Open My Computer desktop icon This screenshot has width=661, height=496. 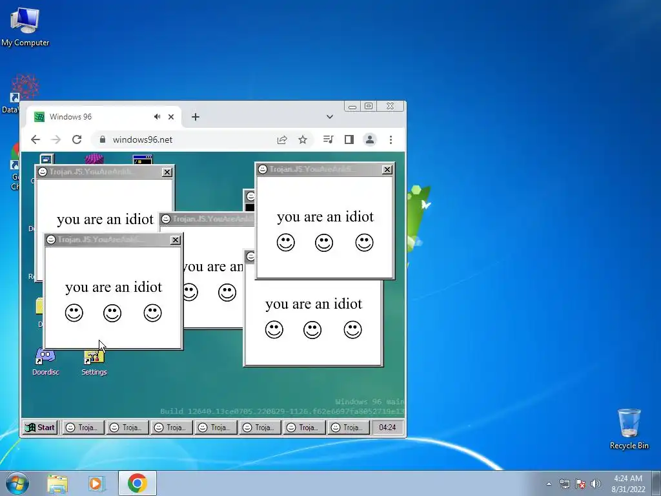click(x=25, y=27)
